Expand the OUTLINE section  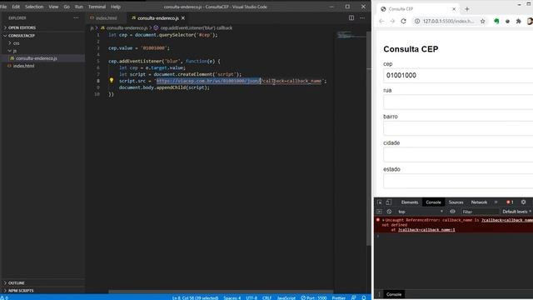click(x=16, y=283)
